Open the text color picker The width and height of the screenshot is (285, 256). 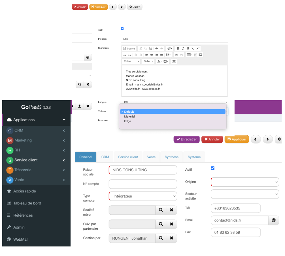point(159,61)
